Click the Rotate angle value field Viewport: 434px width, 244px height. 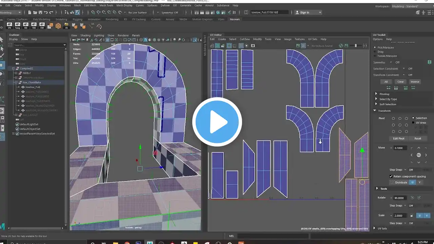400,198
